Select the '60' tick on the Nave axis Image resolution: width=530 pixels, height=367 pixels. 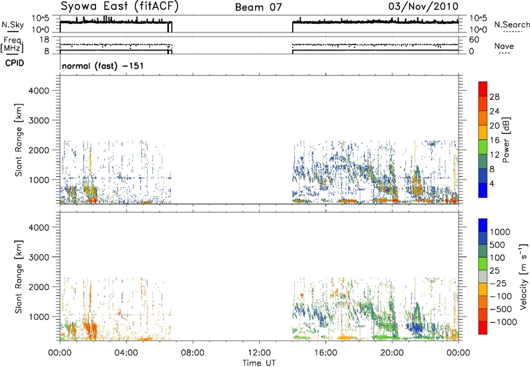[474, 40]
